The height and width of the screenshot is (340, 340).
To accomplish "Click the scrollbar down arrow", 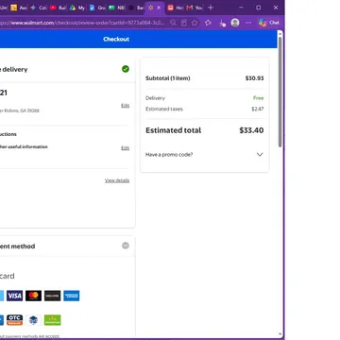I will (280, 334).
